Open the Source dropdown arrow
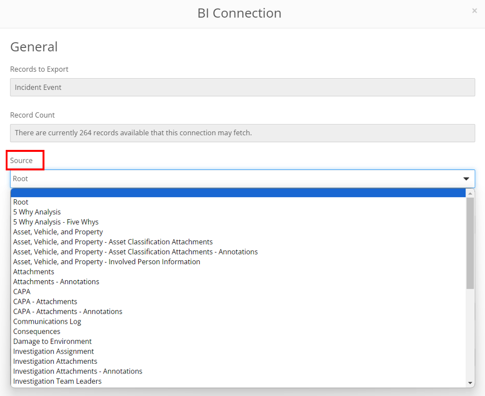This screenshot has height=396, width=485. point(466,179)
